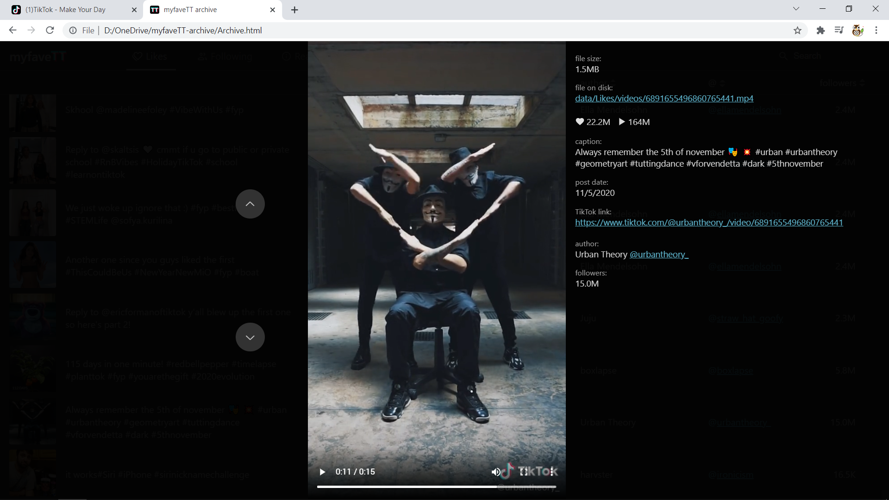Seek along the video progress bar
The image size is (889, 500).
tap(436, 487)
